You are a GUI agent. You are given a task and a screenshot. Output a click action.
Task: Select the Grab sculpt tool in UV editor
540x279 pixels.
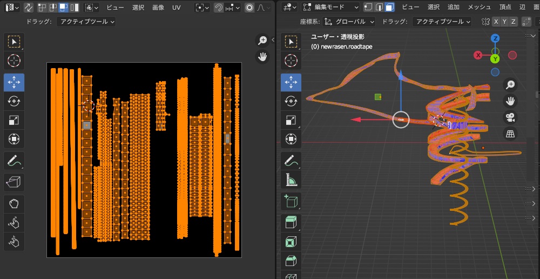[14, 204]
